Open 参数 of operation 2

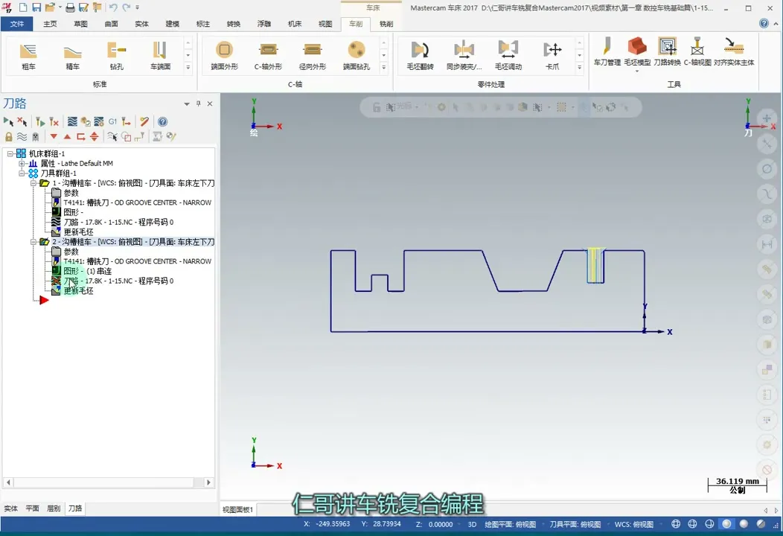[71, 252]
